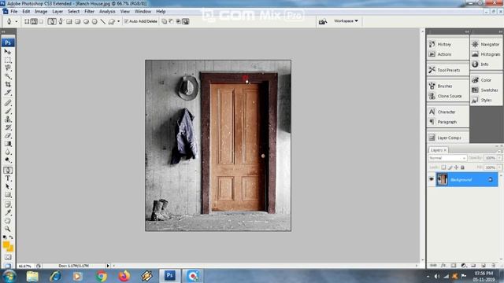Screen dimensions: 504x283
Task: Select the Rectangle shape tool in toolbox
Action: [8, 194]
